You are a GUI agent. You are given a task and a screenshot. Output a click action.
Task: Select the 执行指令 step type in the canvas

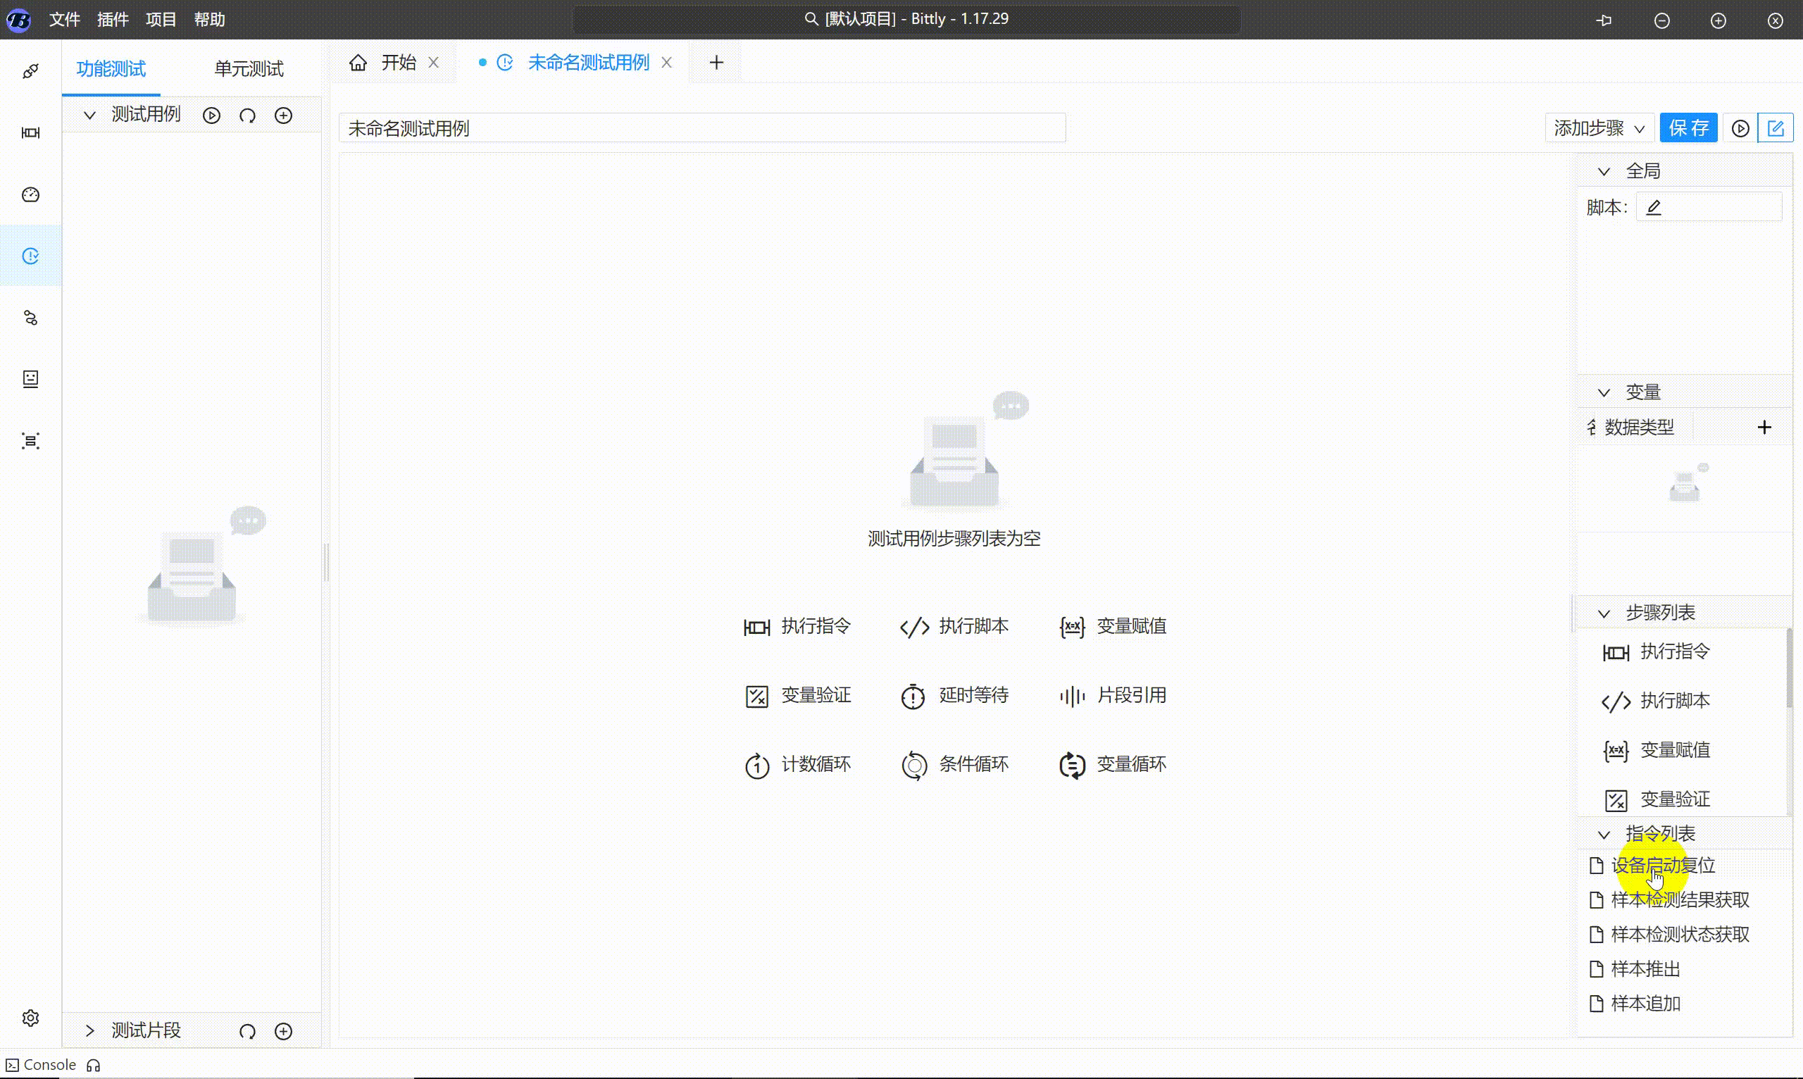[x=797, y=626]
